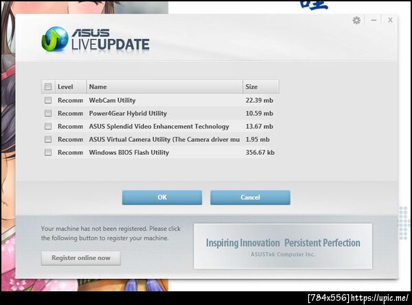Screen dimensions: 412x305
Task: Minimize the Live Update window
Action: (374, 20)
